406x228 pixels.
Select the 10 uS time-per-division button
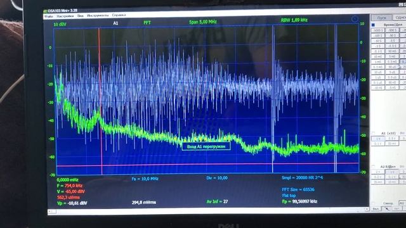pyautogui.click(x=378, y=72)
